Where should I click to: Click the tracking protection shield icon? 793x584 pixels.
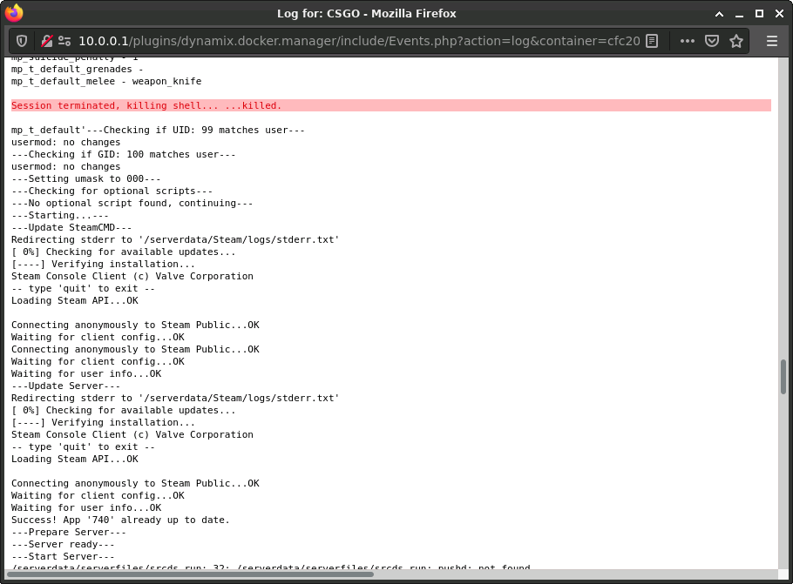click(22, 41)
